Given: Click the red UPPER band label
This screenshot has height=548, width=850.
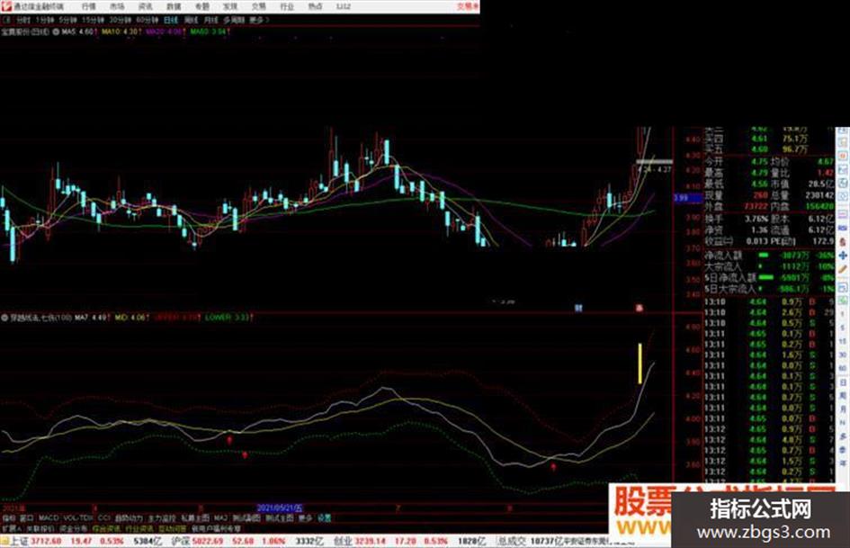Looking at the screenshot, I should (177, 318).
